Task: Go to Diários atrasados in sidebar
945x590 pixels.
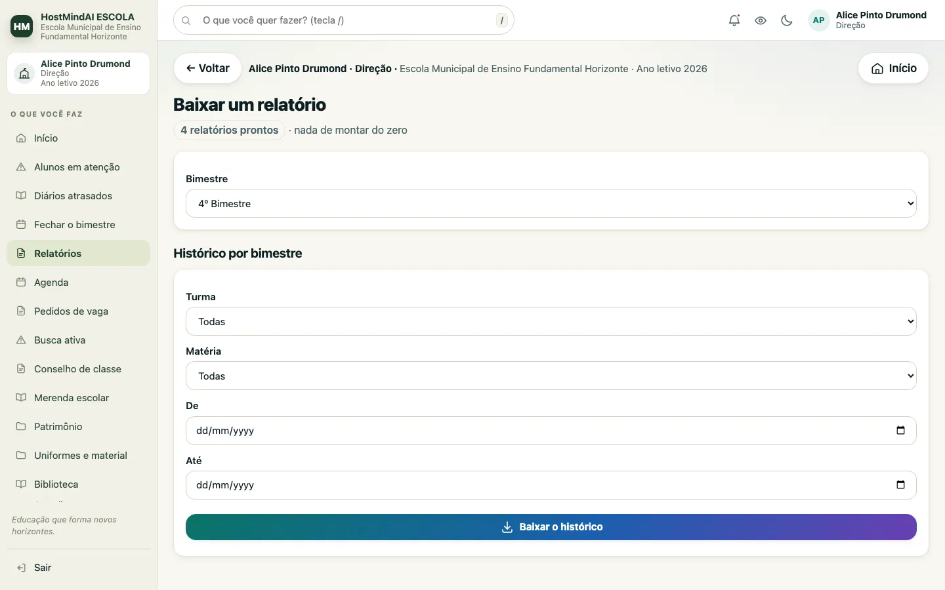Action: pyautogui.click(x=79, y=196)
